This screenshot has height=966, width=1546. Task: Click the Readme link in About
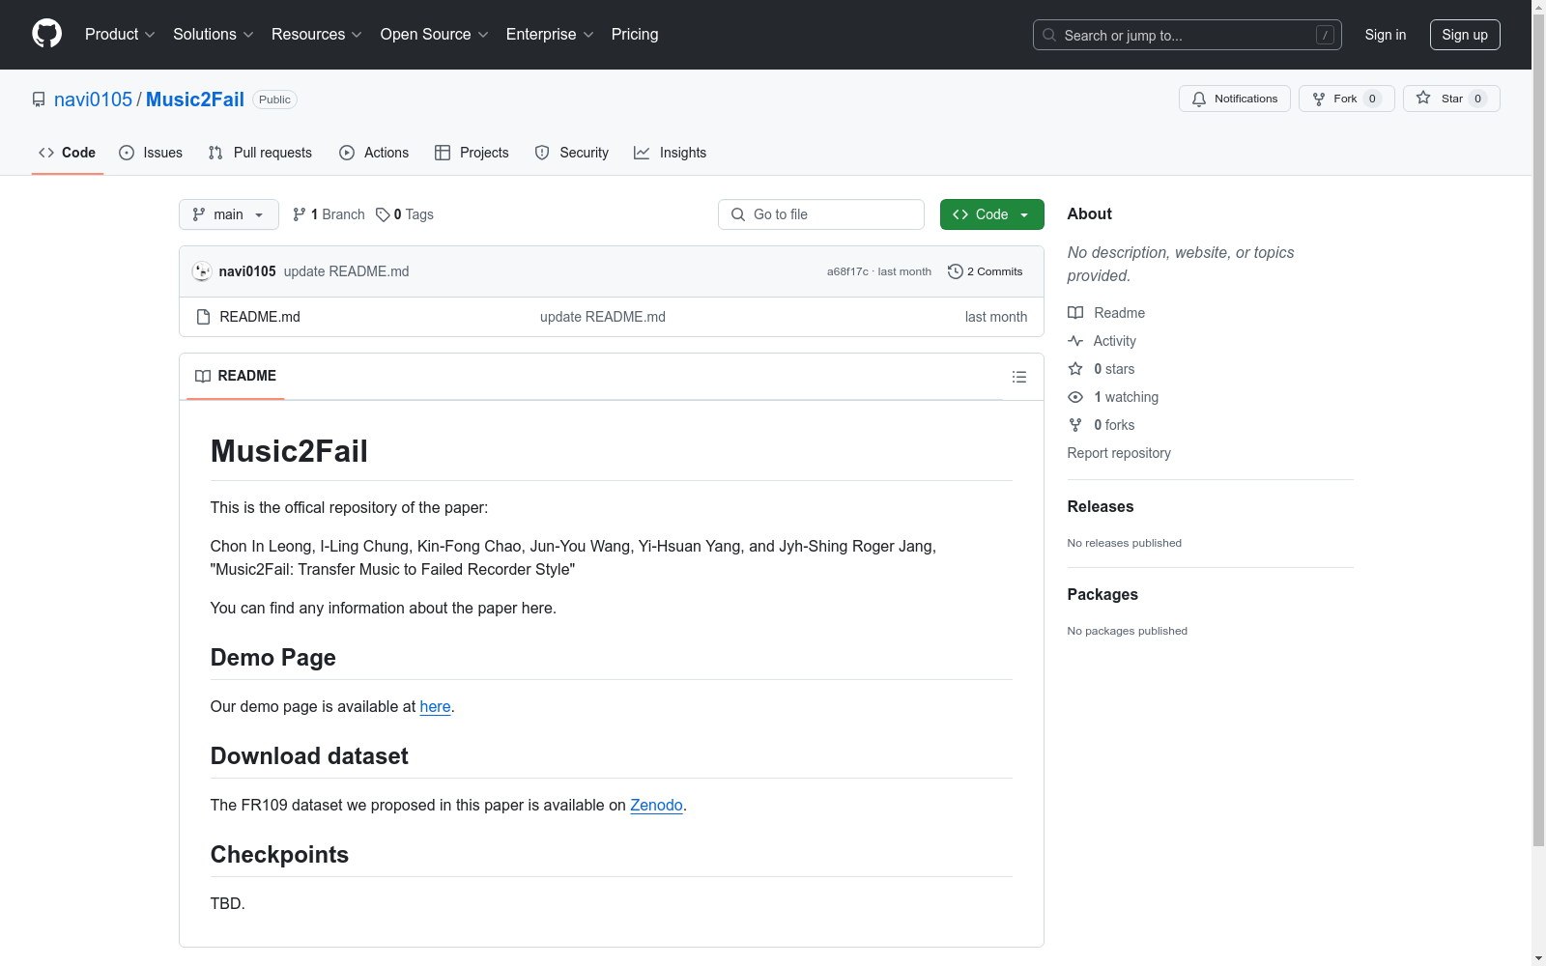1106,313
